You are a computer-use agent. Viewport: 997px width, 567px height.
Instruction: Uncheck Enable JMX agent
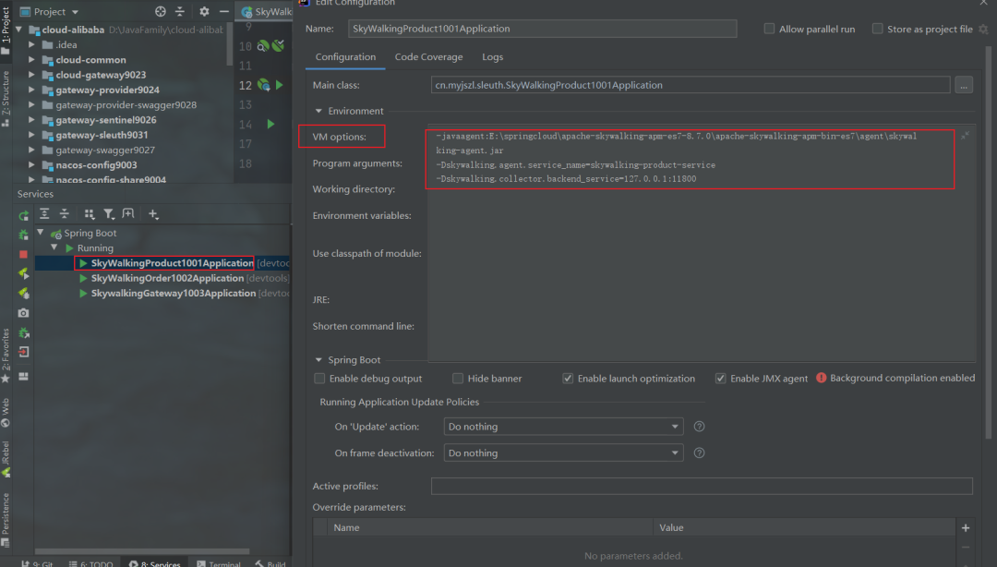click(x=720, y=378)
